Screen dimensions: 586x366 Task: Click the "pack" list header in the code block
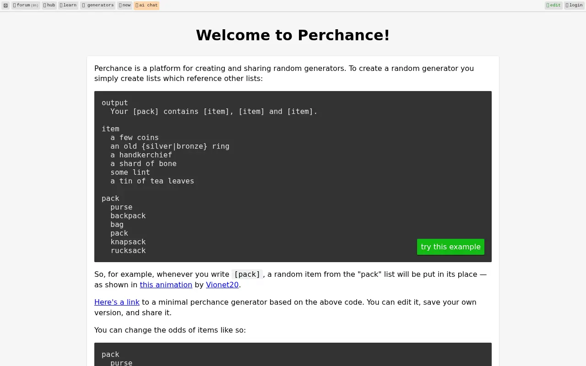tap(110, 198)
